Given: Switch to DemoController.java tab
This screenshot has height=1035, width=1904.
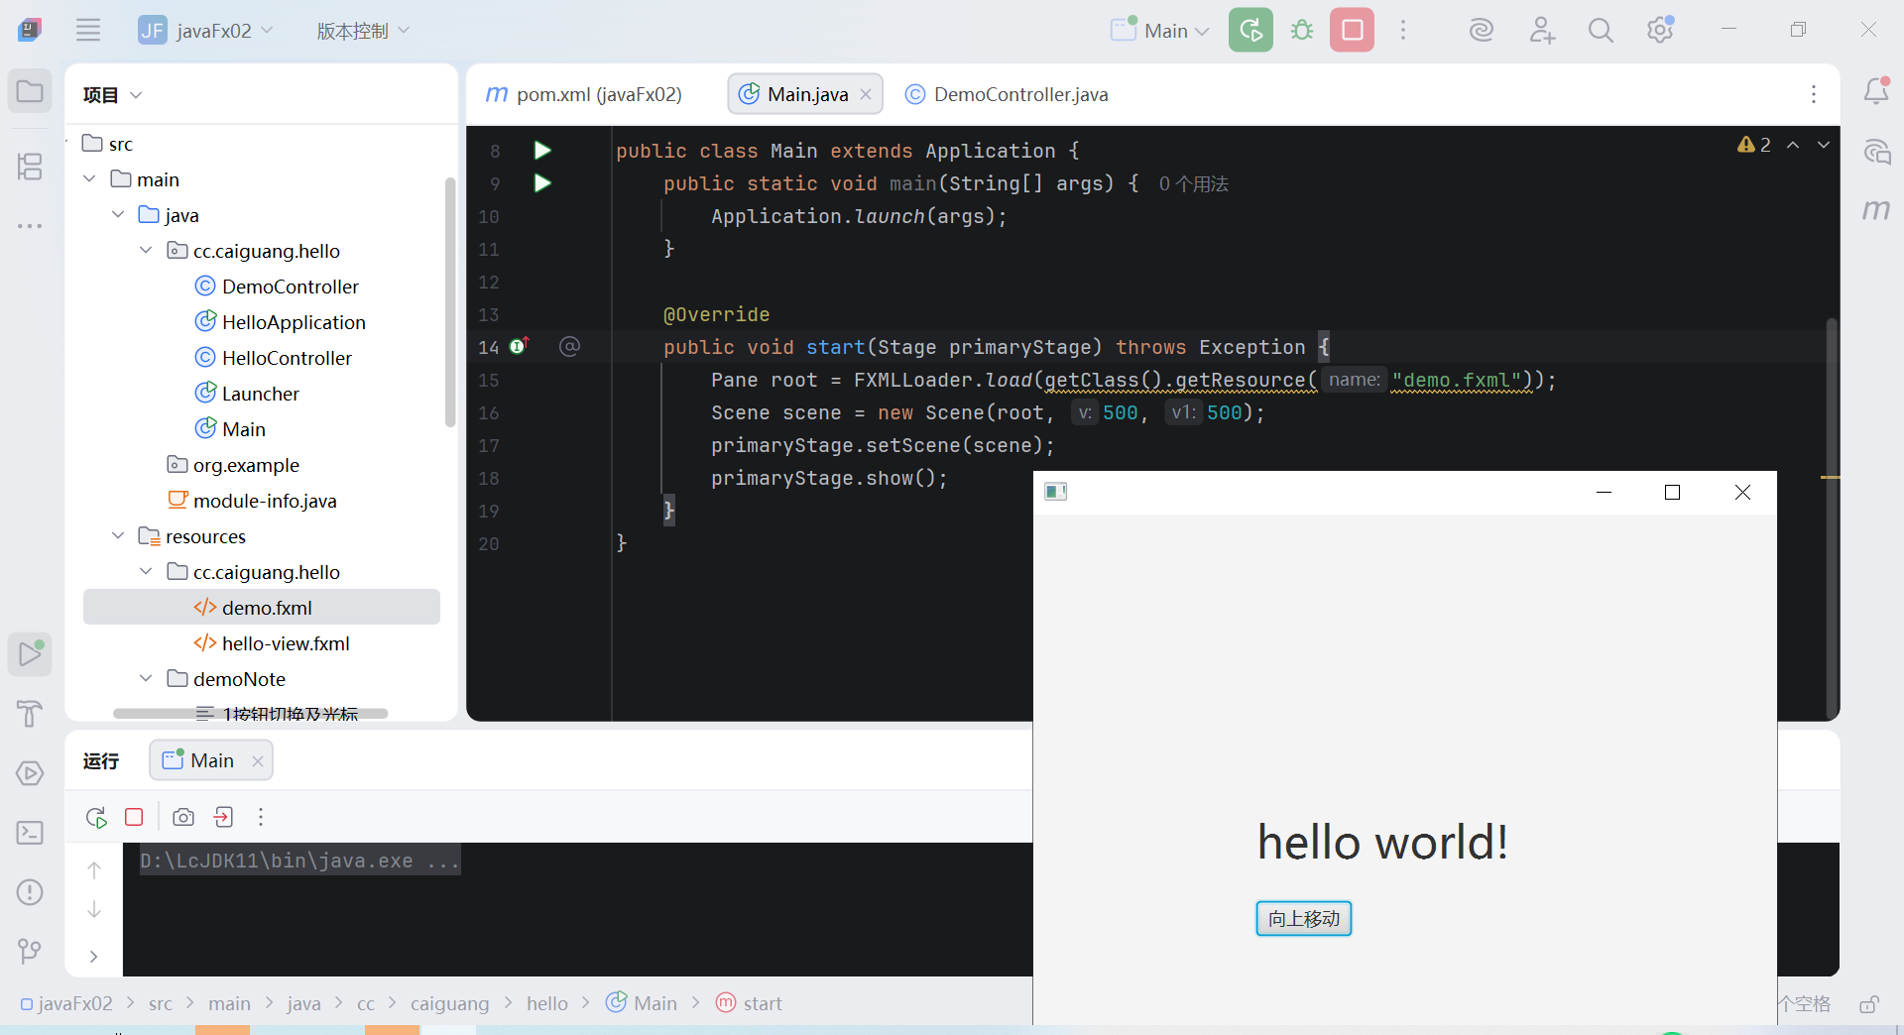Looking at the screenshot, I should pyautogui.click(x=1008, y=94).
